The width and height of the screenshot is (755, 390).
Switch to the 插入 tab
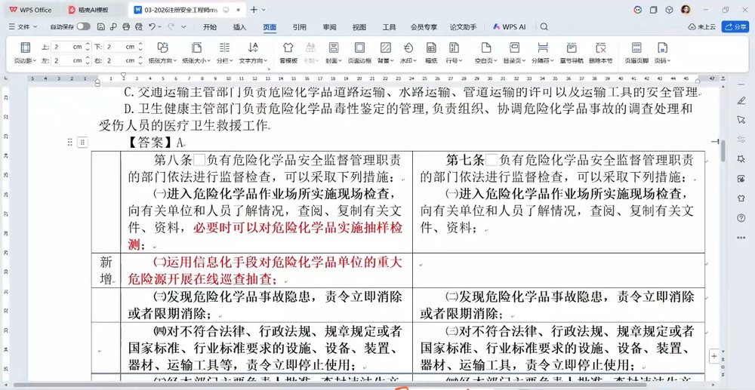(239, 27)
